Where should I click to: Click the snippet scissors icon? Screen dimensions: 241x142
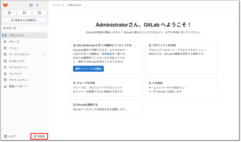[x=5, y=74]
